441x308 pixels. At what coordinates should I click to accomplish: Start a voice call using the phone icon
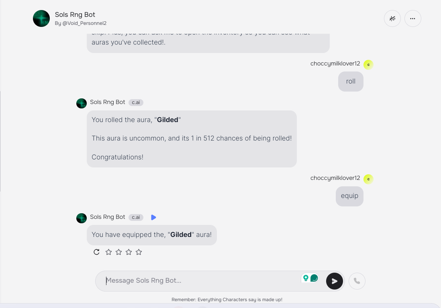tap(357, 281)
